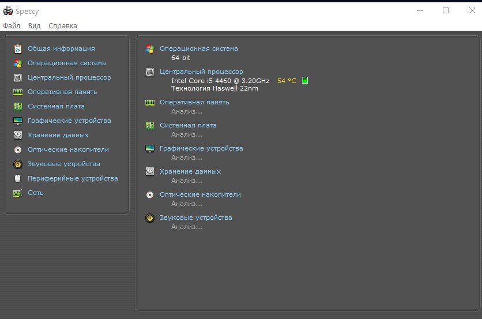Viewport: 482px width, 319px height.
Task: Open the Файл menu
Action: (x=12, y=26)
